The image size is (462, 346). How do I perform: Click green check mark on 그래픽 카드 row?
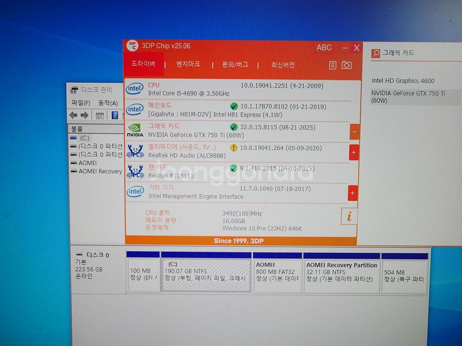click(234, 127)
